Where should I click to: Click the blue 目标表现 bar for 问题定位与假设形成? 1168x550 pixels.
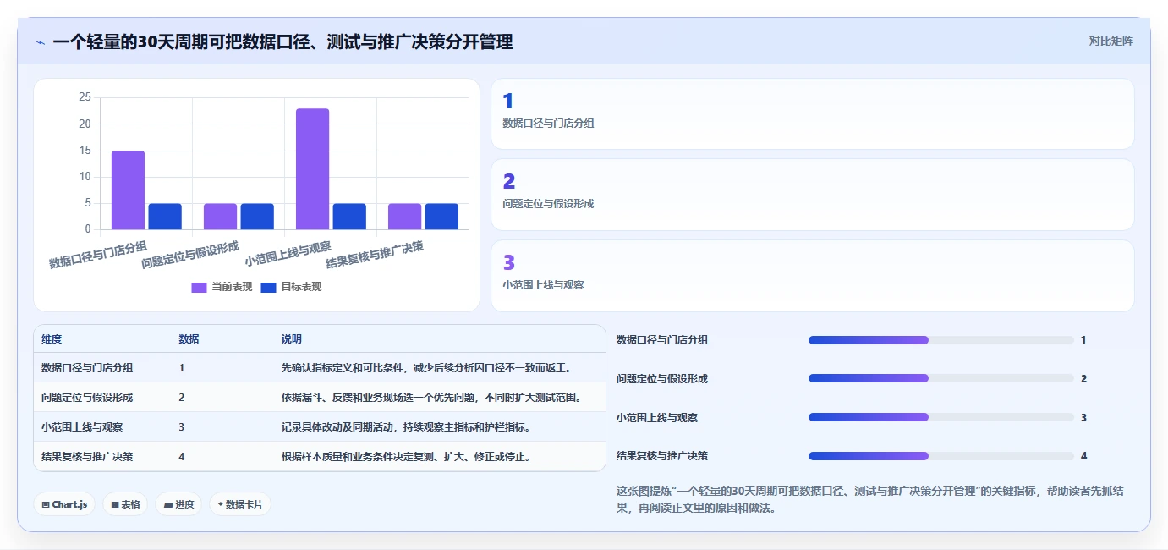(257, 217)
